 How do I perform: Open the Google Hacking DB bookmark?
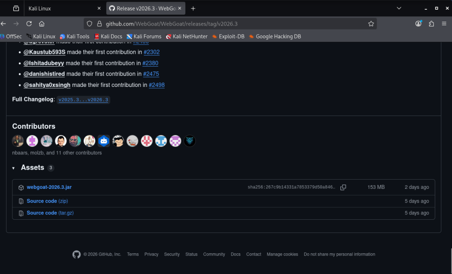click(275, 37)
